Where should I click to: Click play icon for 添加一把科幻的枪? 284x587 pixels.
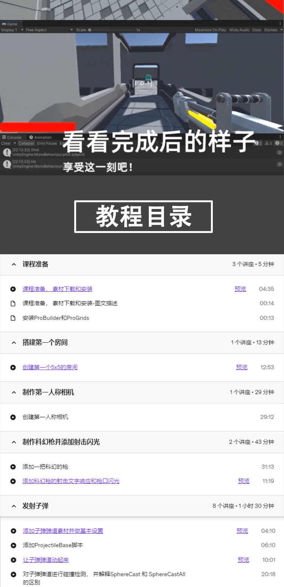pos(13,467)
